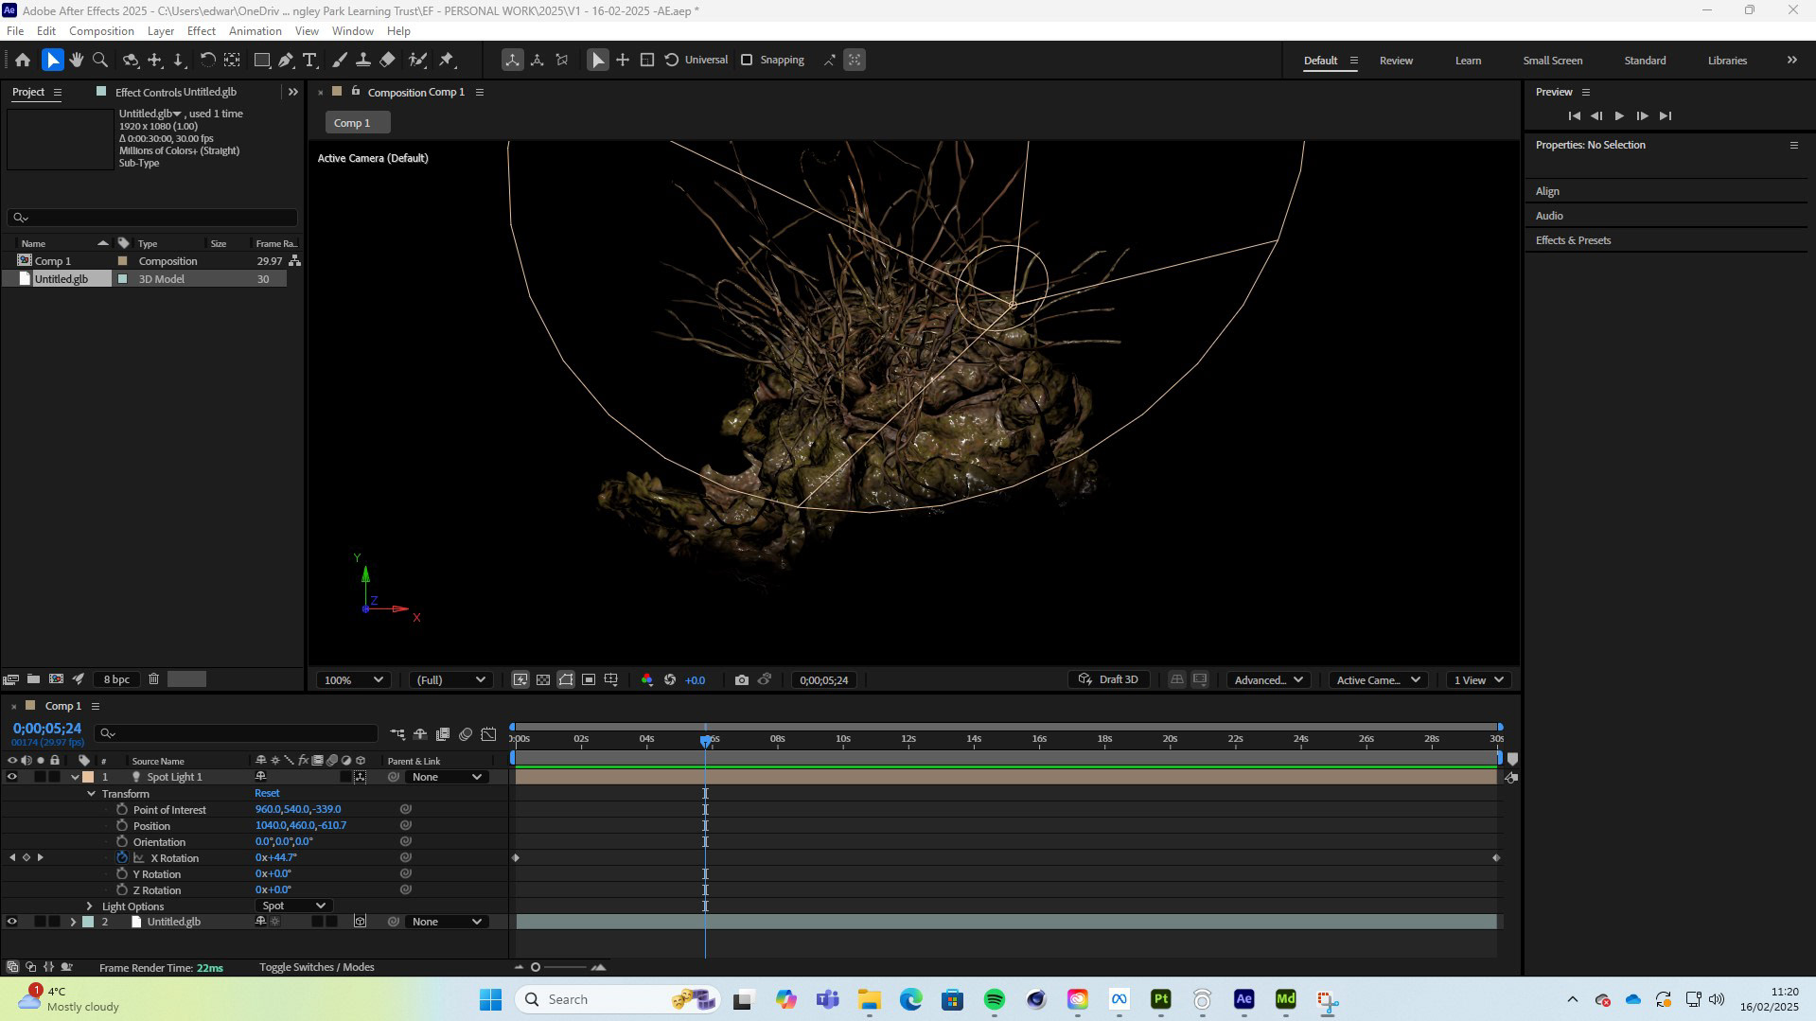Enable the Snapping checkbox
This screenshot has height=1021, width=1816.
747,60
